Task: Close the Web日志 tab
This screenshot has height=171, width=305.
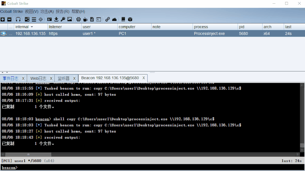Action: [x=51, y=78]
